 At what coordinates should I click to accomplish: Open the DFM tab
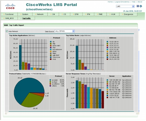76,14
